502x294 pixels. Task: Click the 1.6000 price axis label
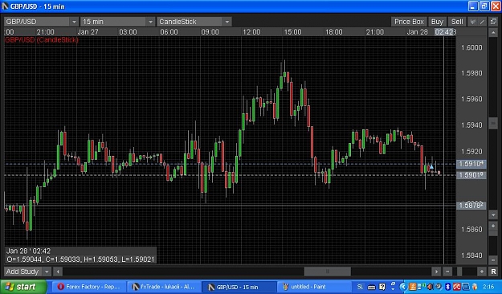(x=471, y=47)
